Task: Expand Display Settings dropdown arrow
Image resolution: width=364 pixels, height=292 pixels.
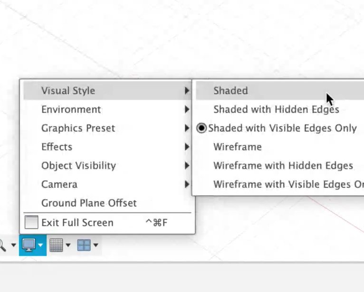Action: 40,245
